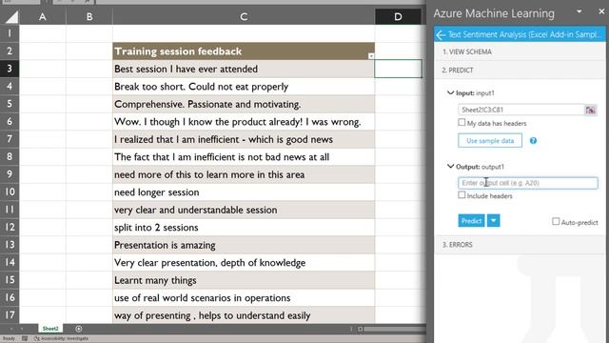Select the empty cell D3
This screenshot has height=343, width=609.
tap(398, 69)
